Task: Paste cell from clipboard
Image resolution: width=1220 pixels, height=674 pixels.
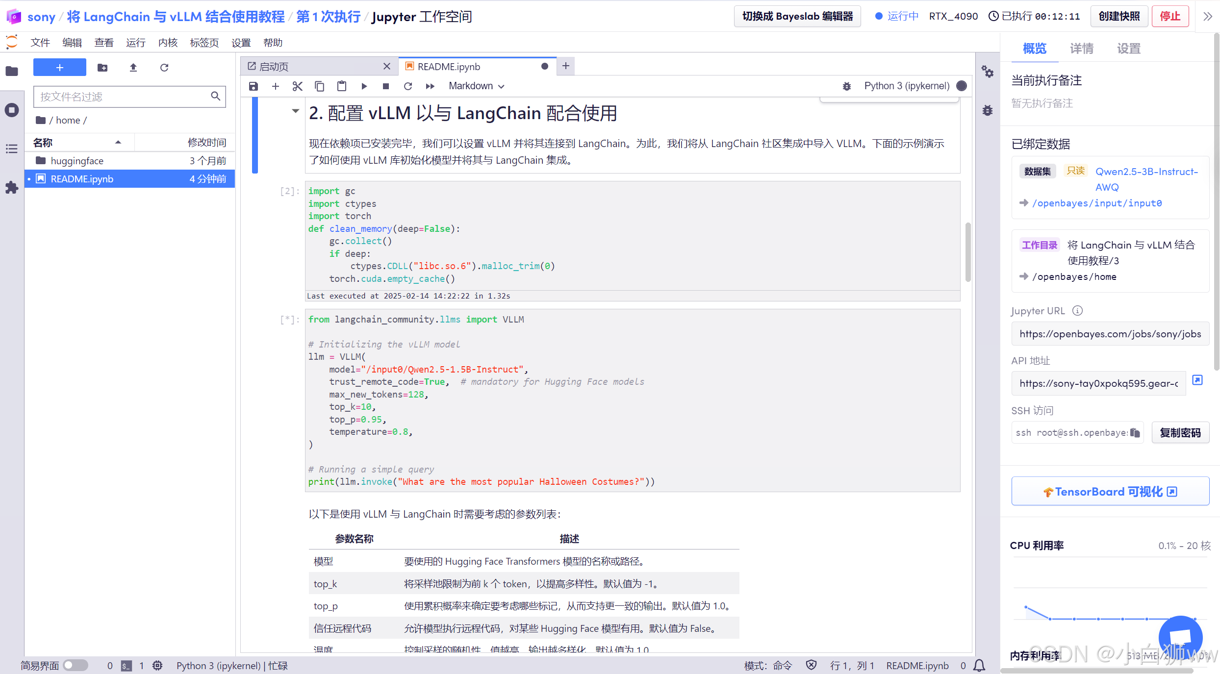Action: (x=342, y=86)
